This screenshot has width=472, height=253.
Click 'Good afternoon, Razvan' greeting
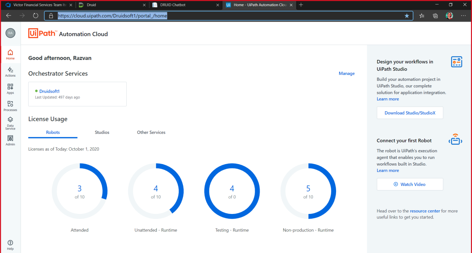(x=60, y=58)
